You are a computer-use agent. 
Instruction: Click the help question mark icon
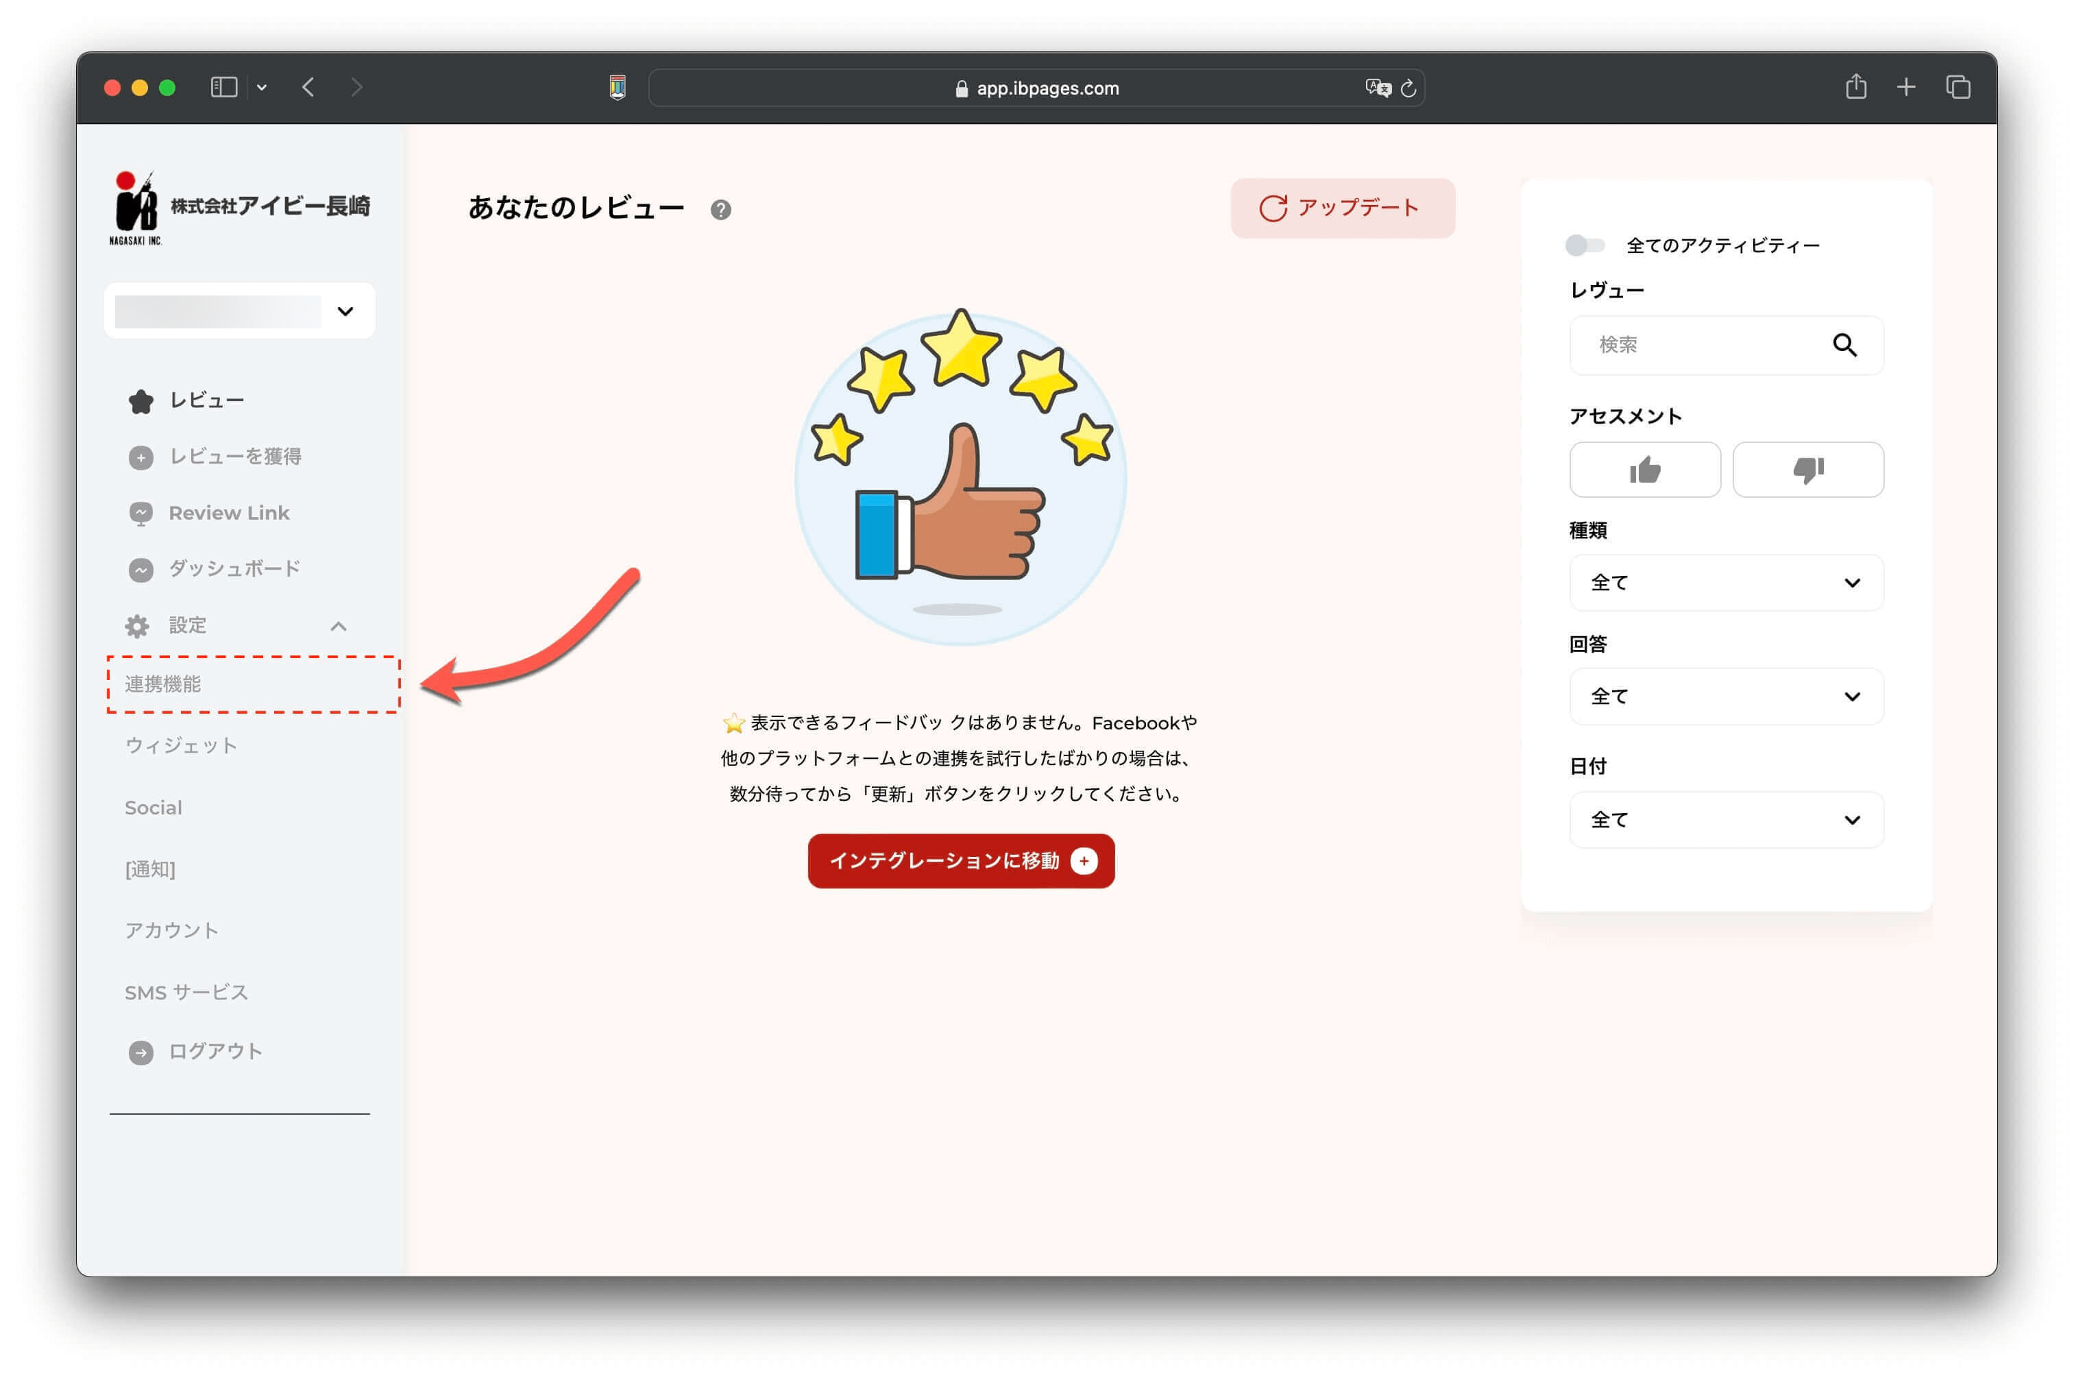[x=720, y=209]
